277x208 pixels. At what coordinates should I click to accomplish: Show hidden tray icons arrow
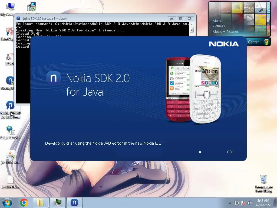[230, 203]
